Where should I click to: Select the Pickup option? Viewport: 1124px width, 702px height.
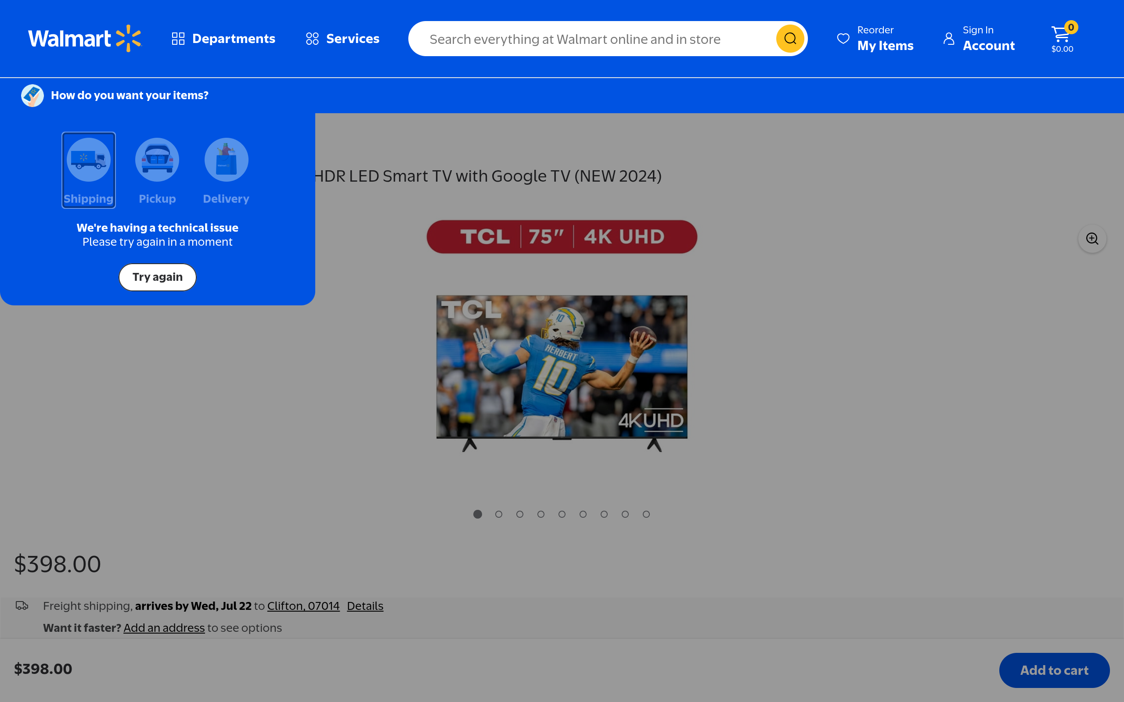(157, 170)
